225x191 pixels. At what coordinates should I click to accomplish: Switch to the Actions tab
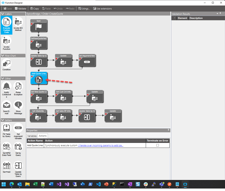[43, 136]
